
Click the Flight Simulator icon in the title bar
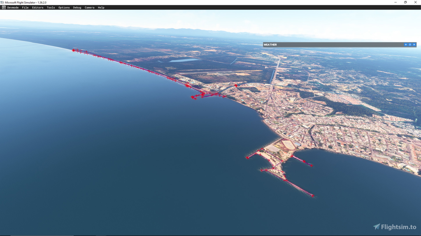pyautogui.click(x=3, y=2)
